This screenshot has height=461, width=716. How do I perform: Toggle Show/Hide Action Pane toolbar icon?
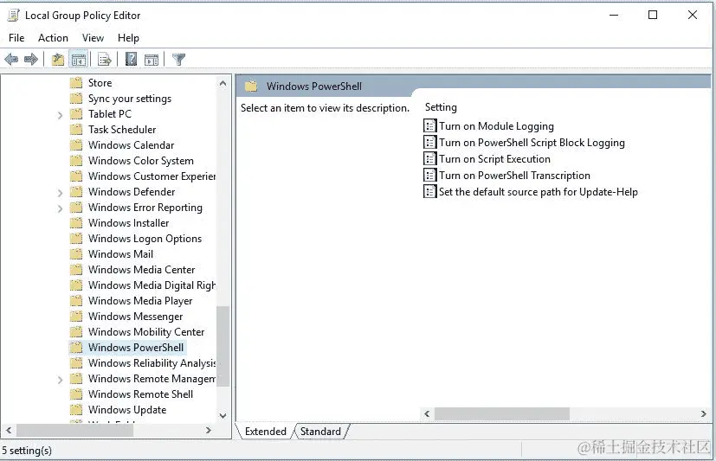point(152,60)
